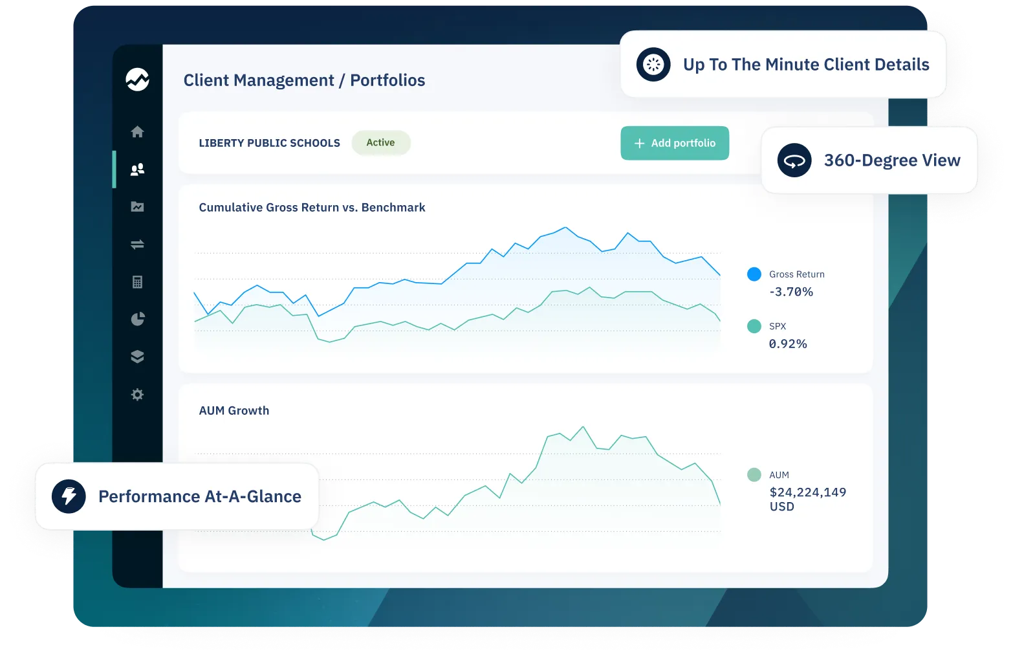This screenshot has width=1013, height=660.
Task: Click the Cumulative Gross Return vs. Benchmark title
Action: coord(312,208)
